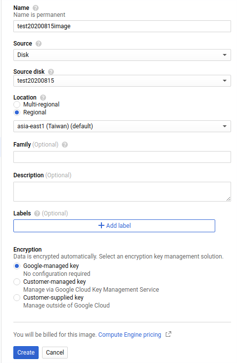This screenshot has height=363, width=237.
Task: Open the Labels help question icon
Action: (x=37, y=213)
